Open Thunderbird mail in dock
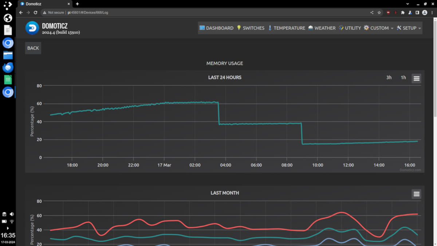The height and width of the screenshot is (246, 437). coord(8,67)
